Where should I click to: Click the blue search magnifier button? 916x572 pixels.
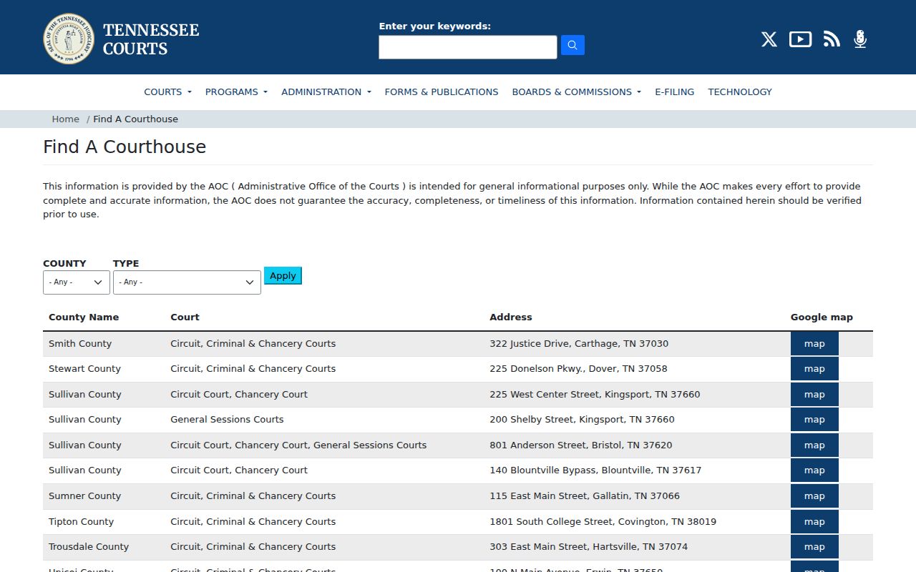(572, 45)
